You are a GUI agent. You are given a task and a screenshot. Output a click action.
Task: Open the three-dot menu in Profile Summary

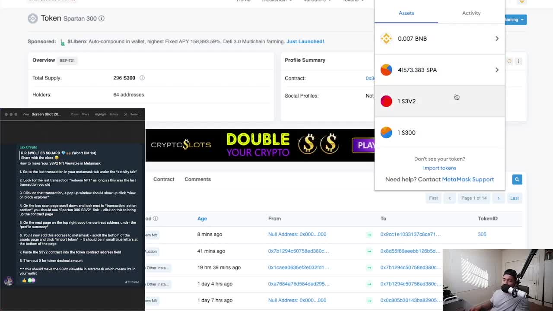coord(518,61)
